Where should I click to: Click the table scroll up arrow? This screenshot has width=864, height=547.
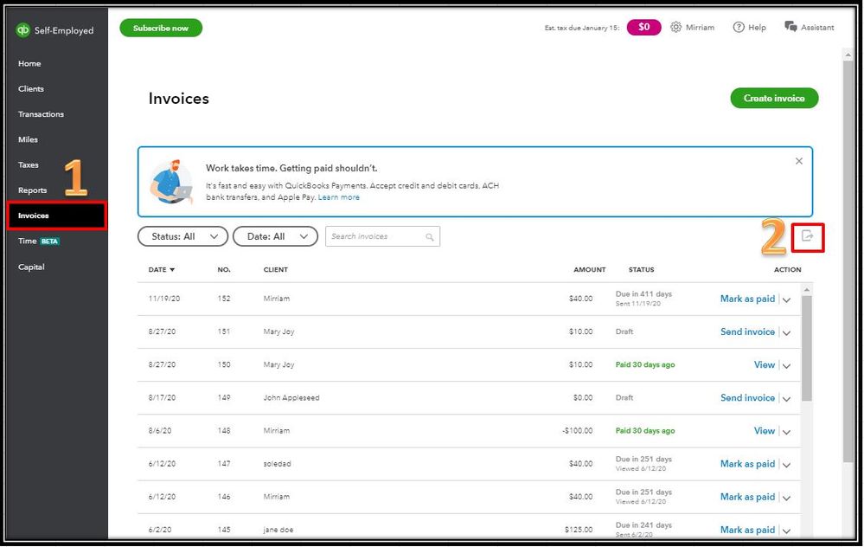click(807, 289)
